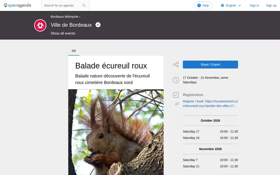Viewport: 280px width, 175px height.
Task: Click the chain link icon
Action: 177,103
